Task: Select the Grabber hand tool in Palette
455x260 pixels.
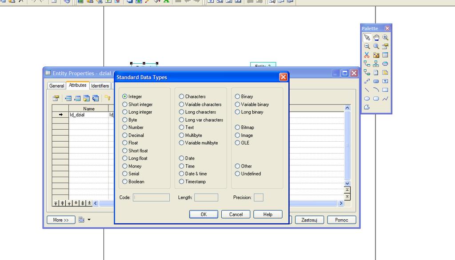Action: [376, 37]
